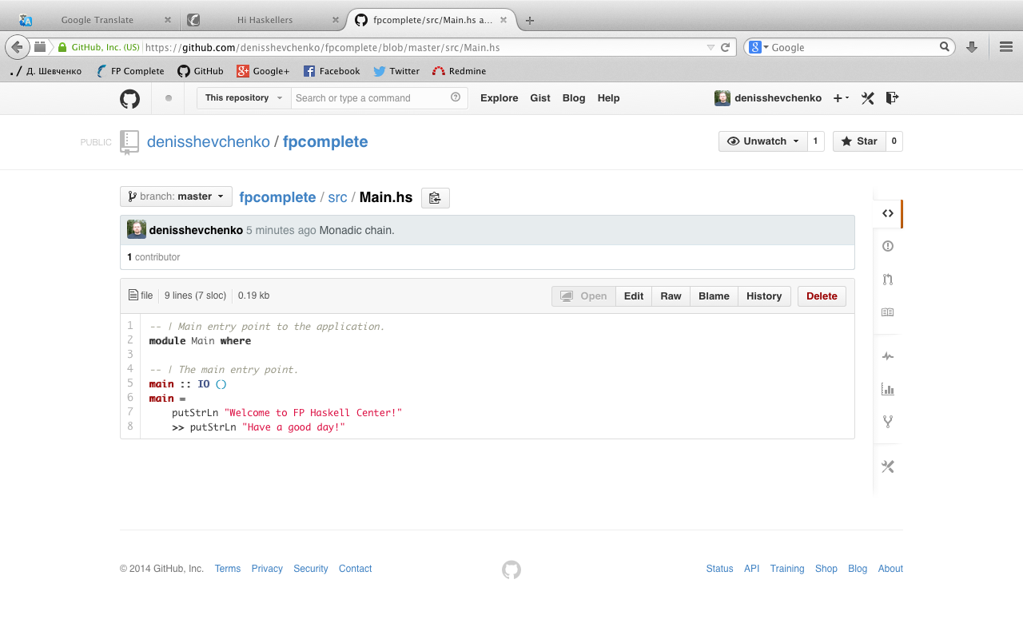Click watchers count 1
1023x639 pixels.
816,141
